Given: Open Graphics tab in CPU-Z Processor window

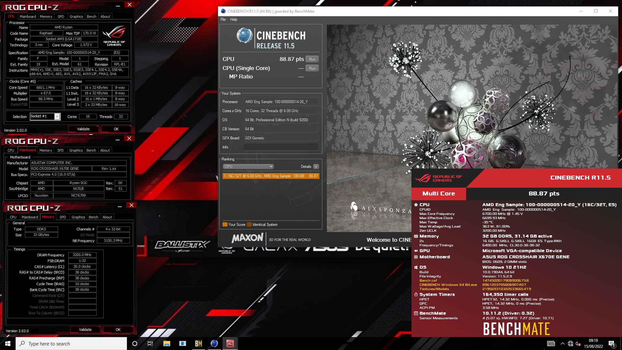Looking at the screenshot, I should click(x=76, y=17).
